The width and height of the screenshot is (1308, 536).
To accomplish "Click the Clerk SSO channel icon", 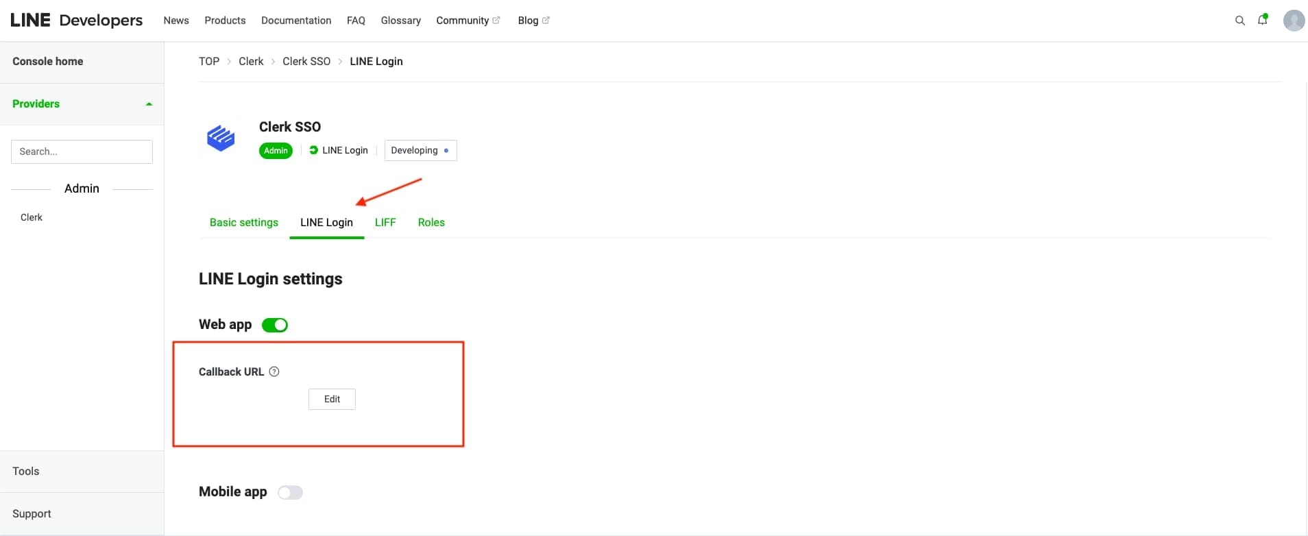I will (x=221, y=138).
